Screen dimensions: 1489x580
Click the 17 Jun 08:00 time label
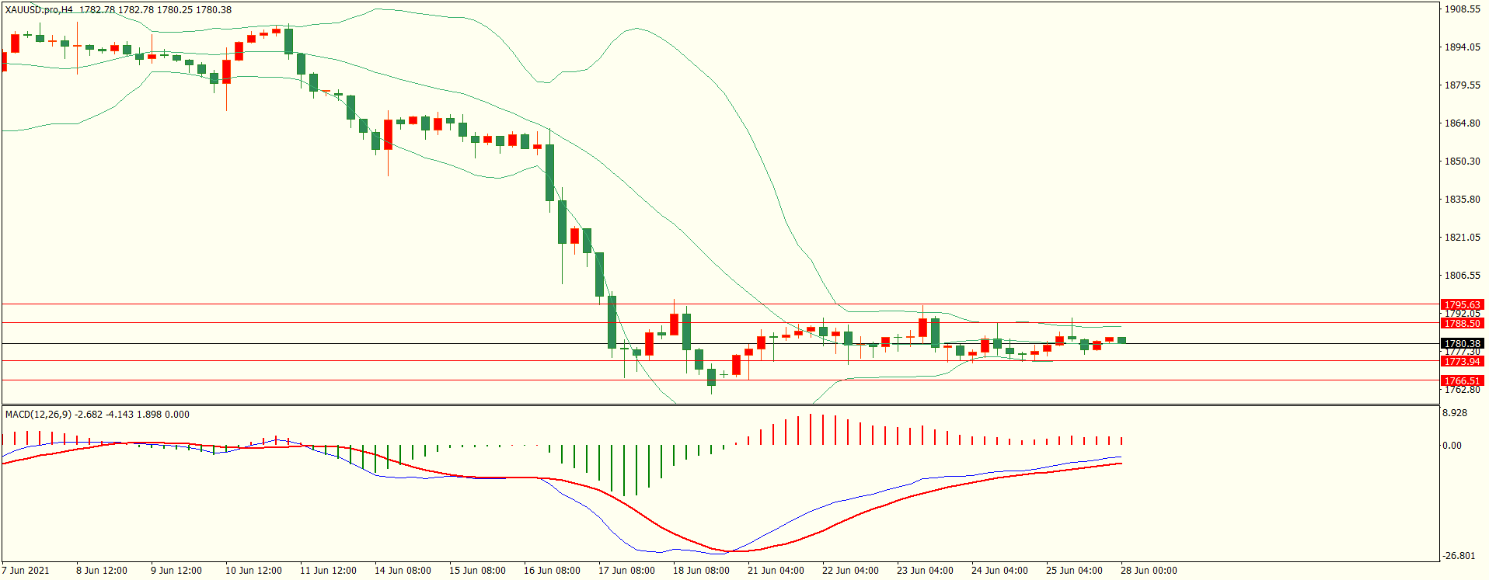(626, 571)
